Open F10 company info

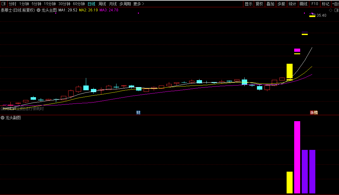tap(315, 4)
